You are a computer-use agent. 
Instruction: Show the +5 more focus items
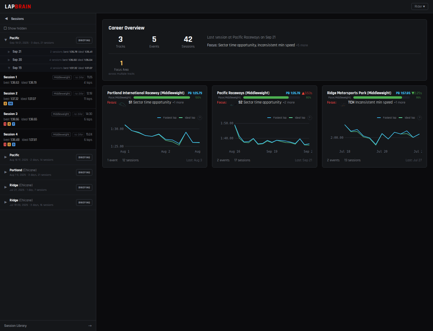point(302,45)
